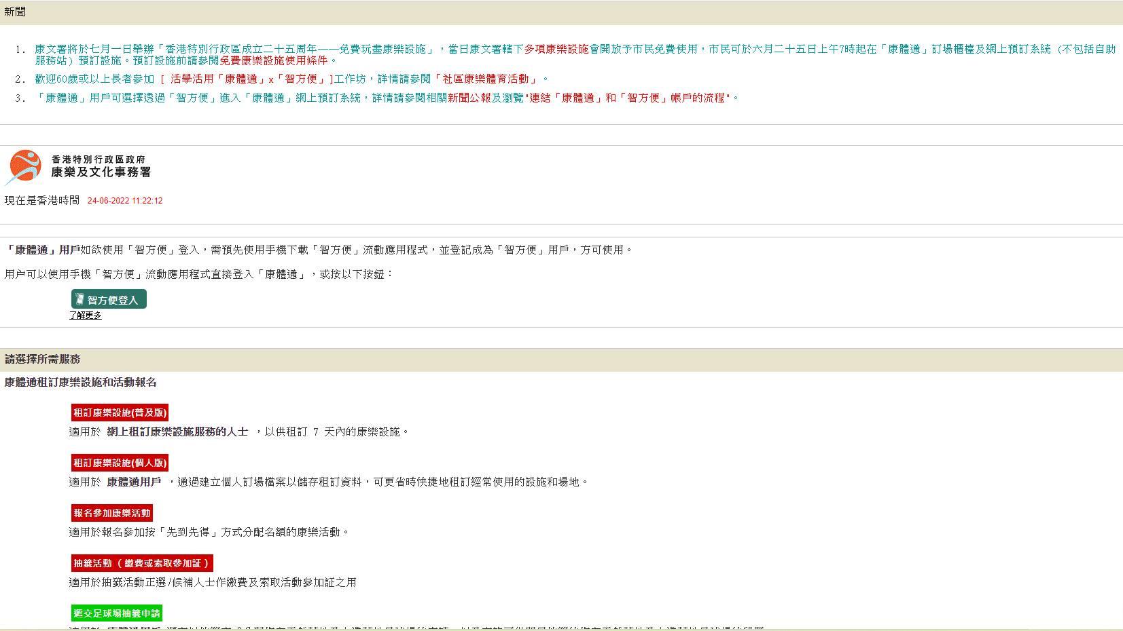
Task: Click the 康樂及文化事務署 department name text
Action: (x=101, y=172)
